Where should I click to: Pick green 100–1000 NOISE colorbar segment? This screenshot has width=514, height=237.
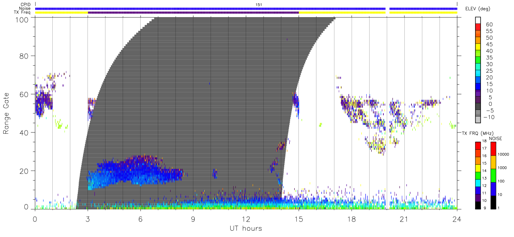tap(493, 175)
